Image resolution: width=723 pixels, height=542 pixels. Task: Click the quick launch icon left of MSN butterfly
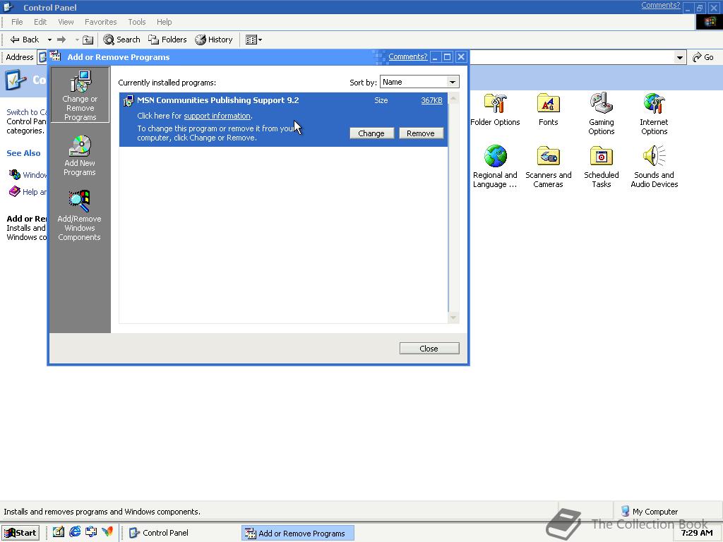(91, 532)
